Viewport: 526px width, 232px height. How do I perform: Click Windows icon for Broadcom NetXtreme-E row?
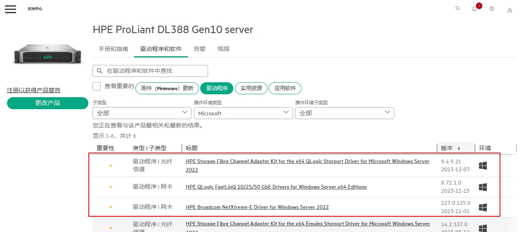pos(483,207)
